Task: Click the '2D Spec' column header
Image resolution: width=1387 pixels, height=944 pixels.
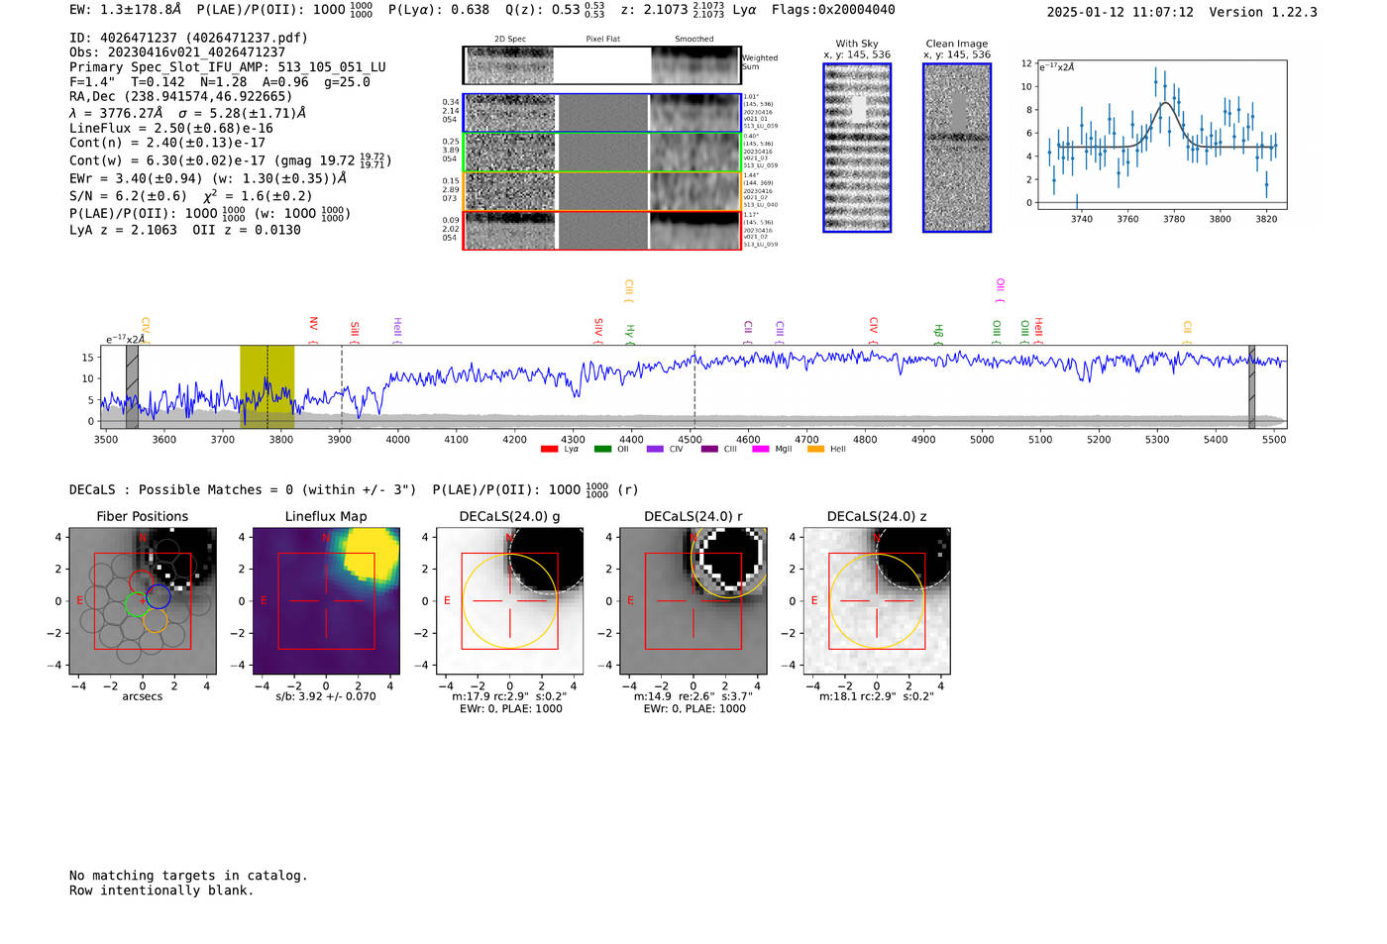Action: 509,40
